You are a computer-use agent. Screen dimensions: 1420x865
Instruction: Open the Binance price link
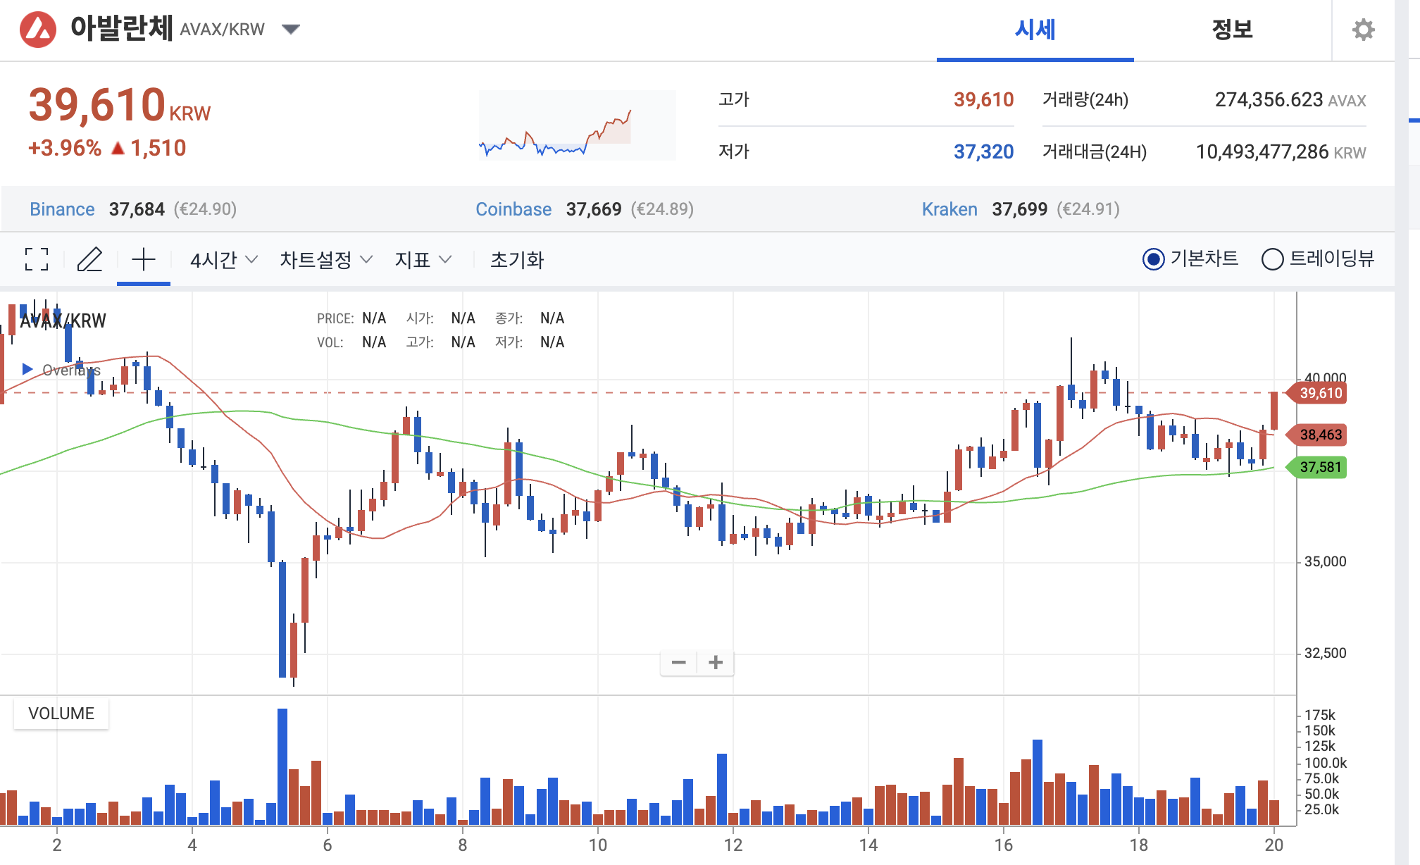(x=62, y=209)
